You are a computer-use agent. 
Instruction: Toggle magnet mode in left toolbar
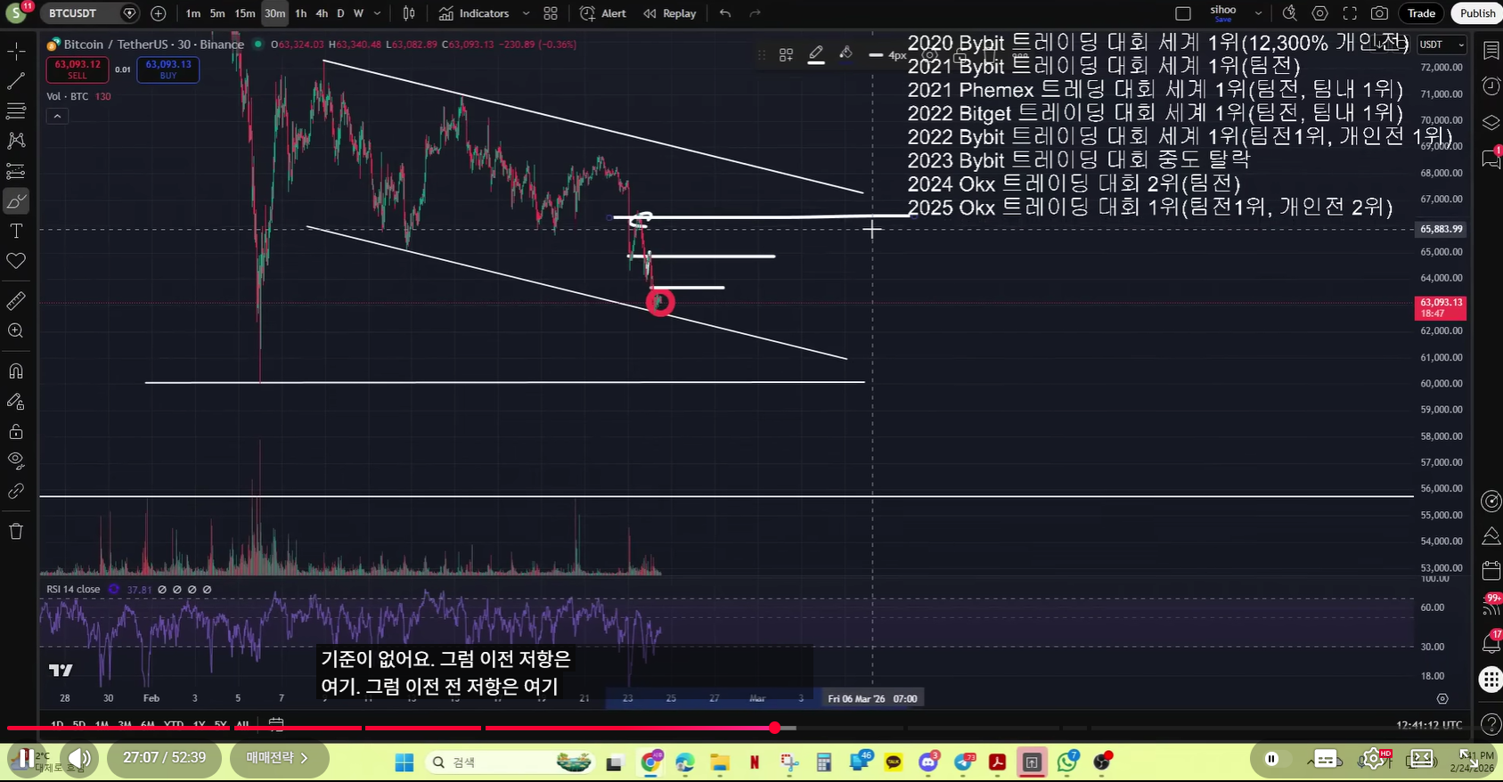16,371
